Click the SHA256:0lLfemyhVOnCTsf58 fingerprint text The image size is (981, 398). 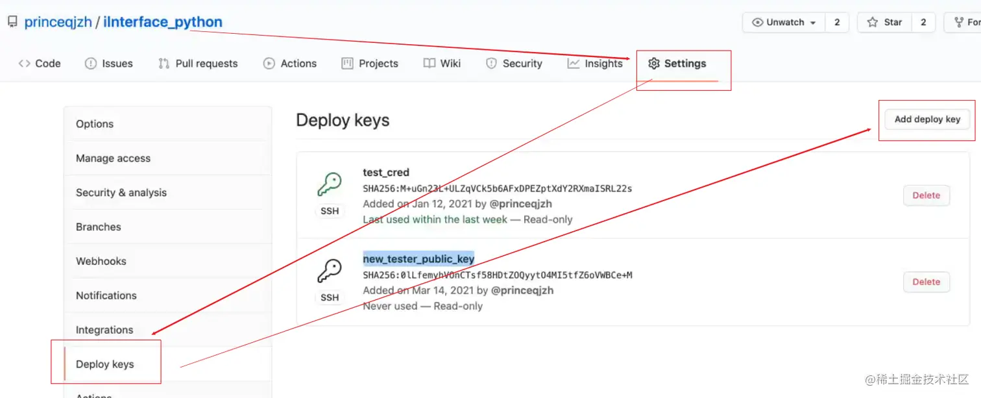498,275
